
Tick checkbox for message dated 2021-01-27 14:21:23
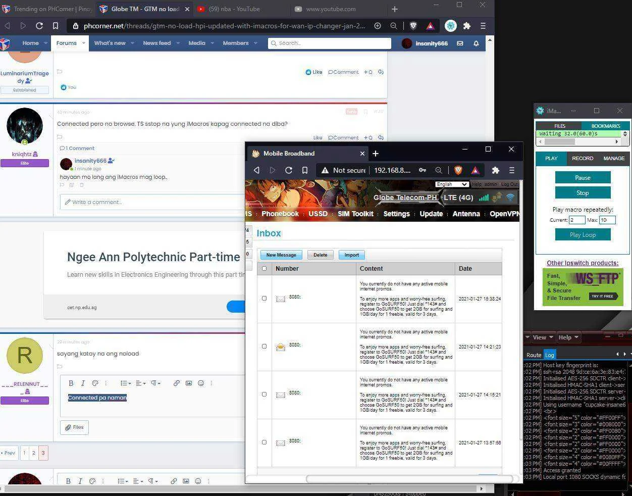(264, 346)
